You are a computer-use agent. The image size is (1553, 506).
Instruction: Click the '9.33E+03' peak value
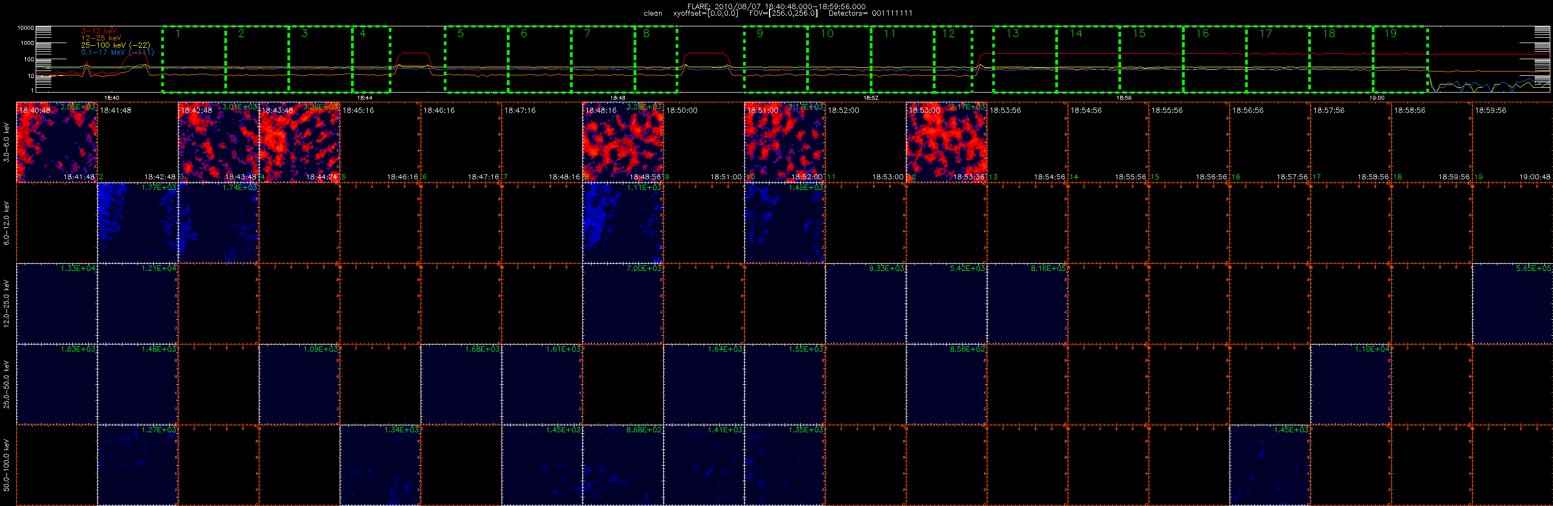[887, 269]
